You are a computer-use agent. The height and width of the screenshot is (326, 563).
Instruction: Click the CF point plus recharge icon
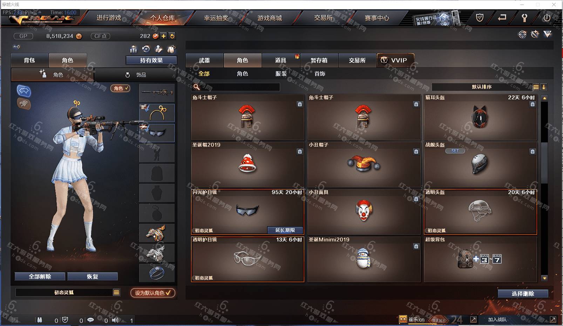pyautogui.click(x=164, y=36)
